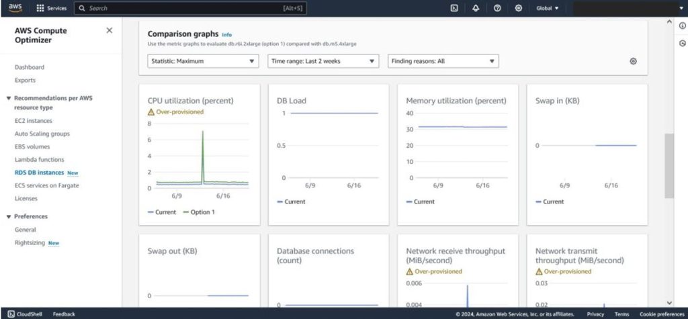Collapse Recommendations per AWS resource type section
Image resolution: width=688 pixels, height=319 pixels.
8,98
